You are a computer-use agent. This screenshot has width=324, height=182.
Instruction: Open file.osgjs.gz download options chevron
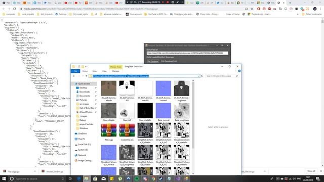tap(35, 171)
